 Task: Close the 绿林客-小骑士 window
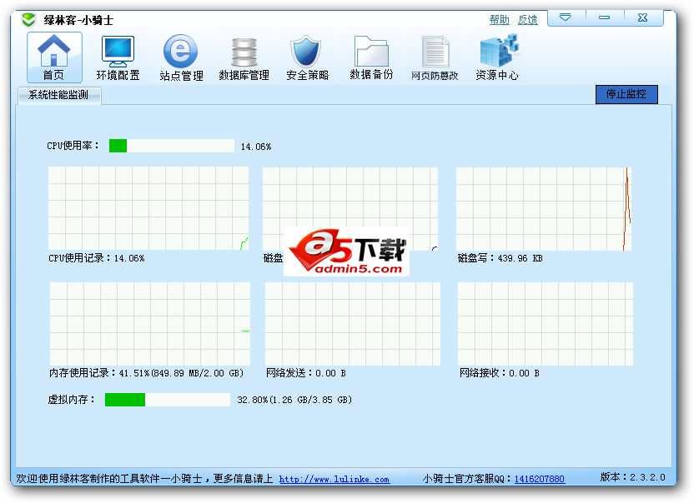click(643, 18)
